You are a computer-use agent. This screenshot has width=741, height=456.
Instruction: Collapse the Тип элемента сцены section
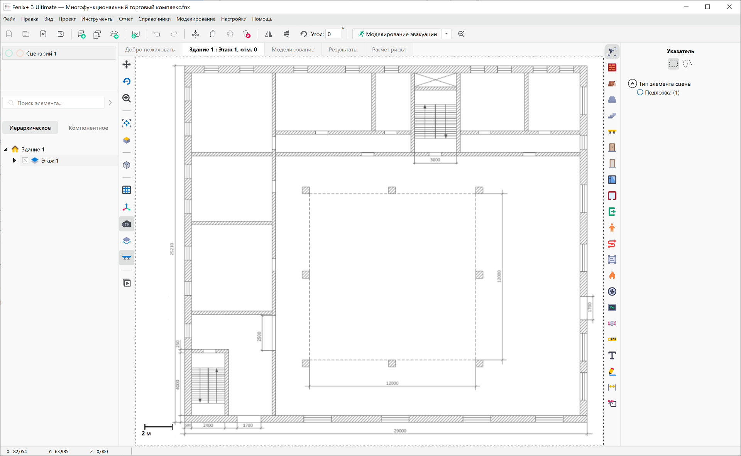pos(632,84)
